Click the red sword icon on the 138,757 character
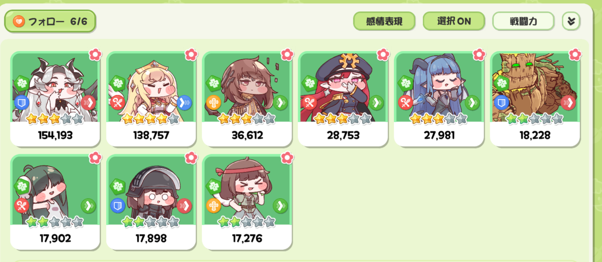Image resolution: width=602 pixels, height=262 pixels. [x=118, y=103]
